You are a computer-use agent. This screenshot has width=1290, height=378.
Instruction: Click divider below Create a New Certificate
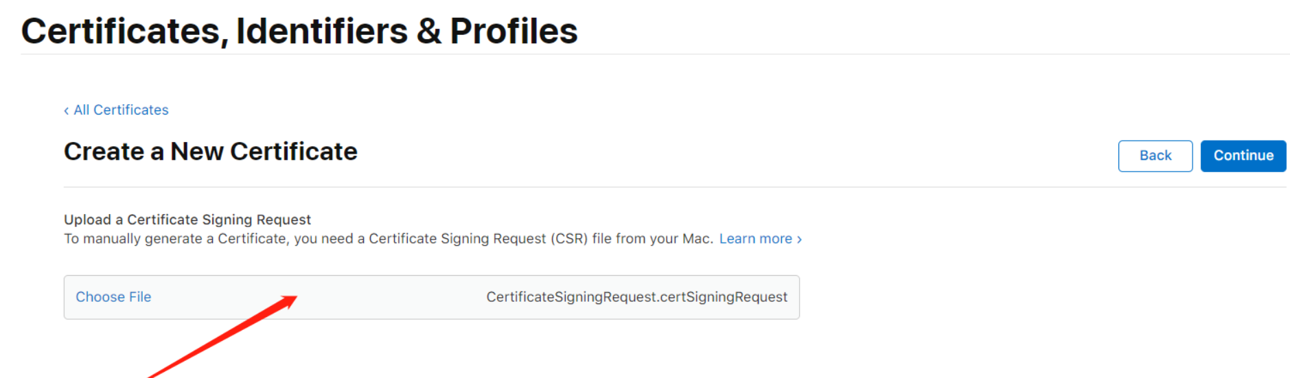click(674, 187)
